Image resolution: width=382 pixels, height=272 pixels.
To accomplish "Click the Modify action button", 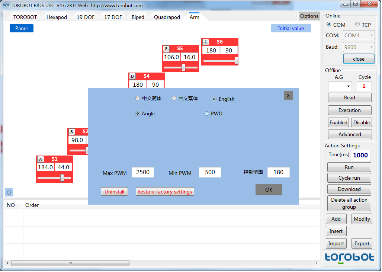I will (x=362, y=219).
